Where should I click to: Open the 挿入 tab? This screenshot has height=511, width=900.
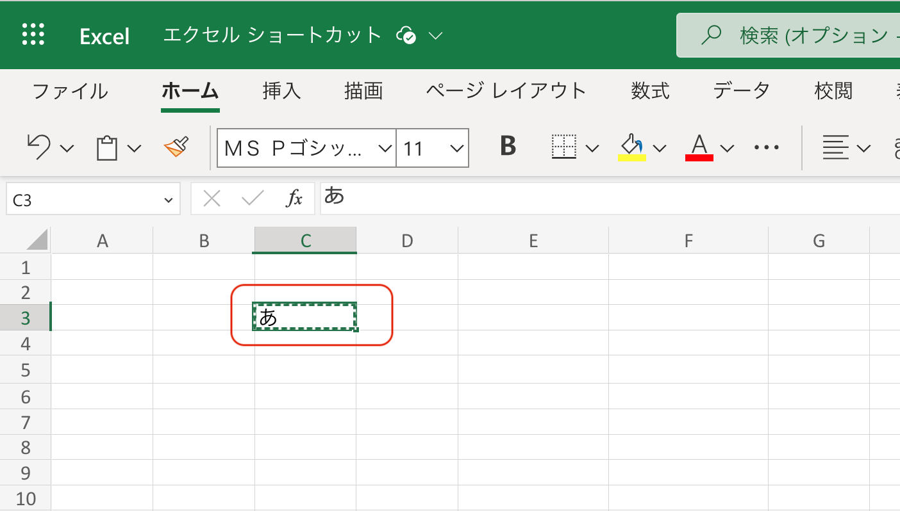(281, 91)
